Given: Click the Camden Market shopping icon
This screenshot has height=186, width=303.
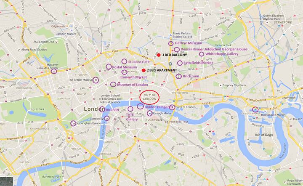Looking at the screenshot, I should [x=72, y=30].
